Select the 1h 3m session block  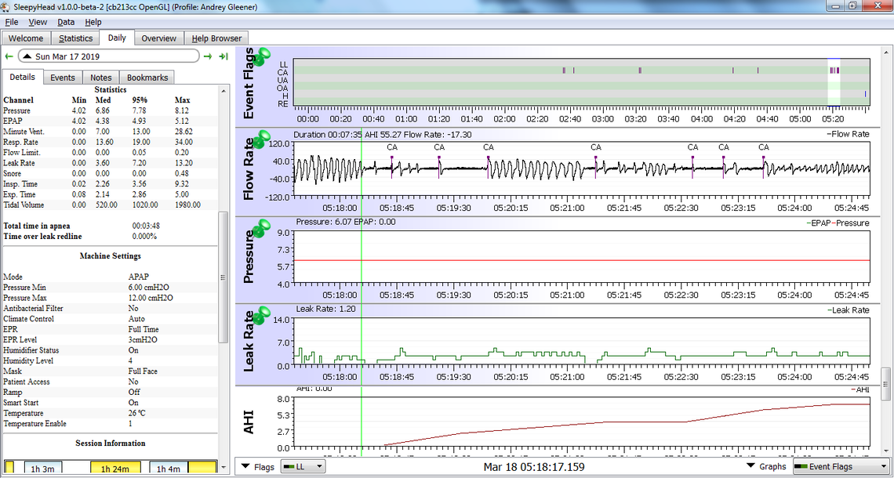tap(42, 469)
